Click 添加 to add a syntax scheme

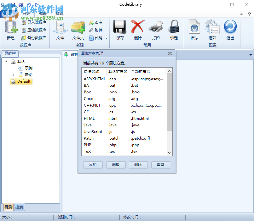(93, 165)
